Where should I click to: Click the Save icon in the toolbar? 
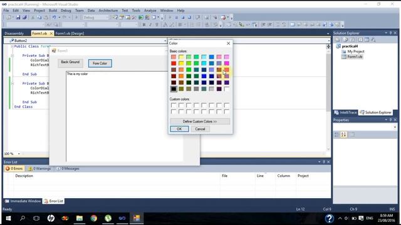point(18,17)
